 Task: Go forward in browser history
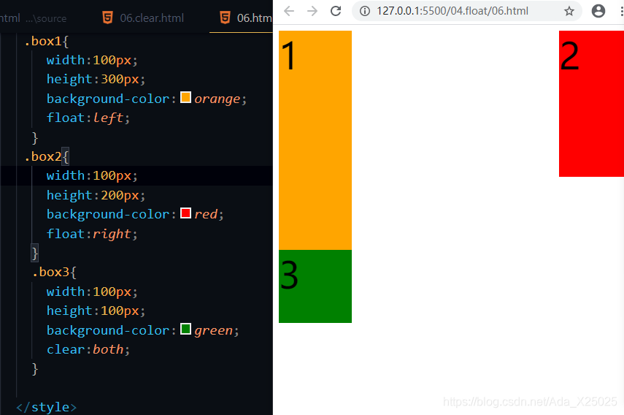(312, 11)
